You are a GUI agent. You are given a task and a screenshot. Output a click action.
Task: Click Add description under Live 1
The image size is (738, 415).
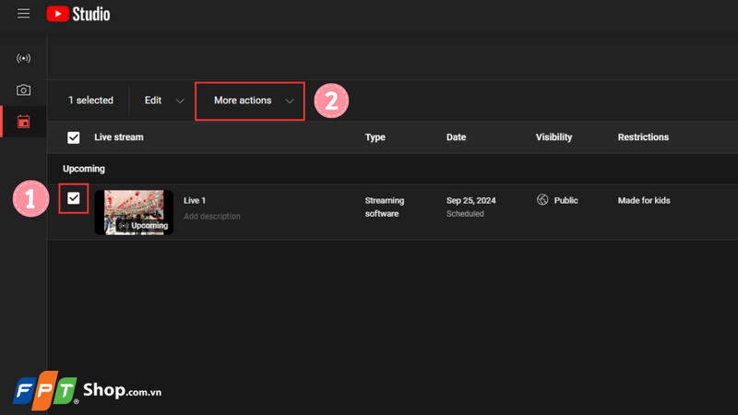[x=212, y=217]
